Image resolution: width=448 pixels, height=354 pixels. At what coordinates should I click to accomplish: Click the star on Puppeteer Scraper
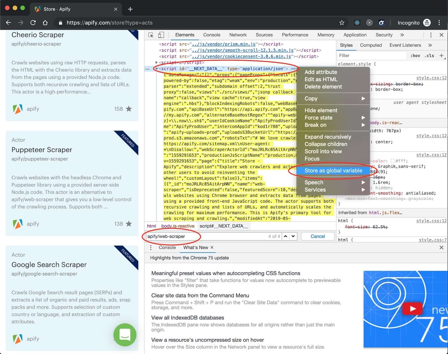(129, 224)
